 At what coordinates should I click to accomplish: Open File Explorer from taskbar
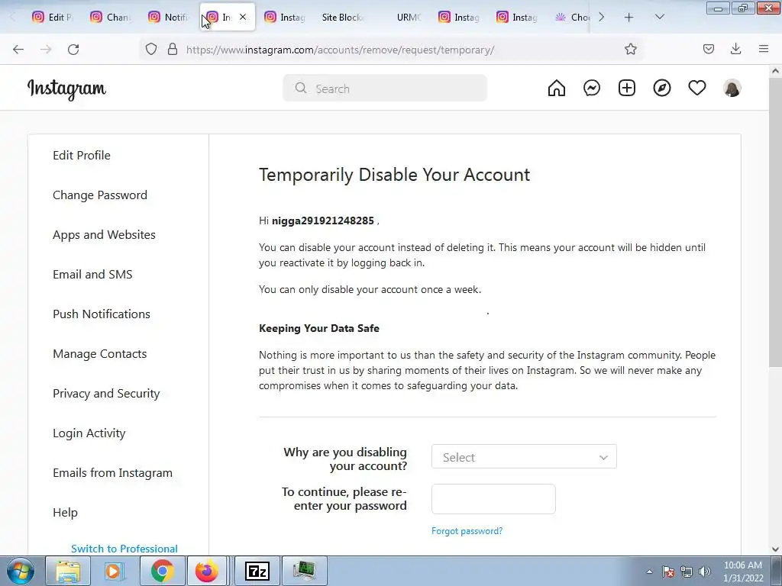coord(68,571)
